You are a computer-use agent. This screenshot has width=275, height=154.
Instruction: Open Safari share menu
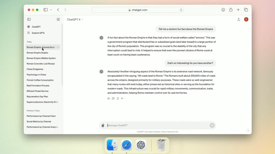pos(231,10)
